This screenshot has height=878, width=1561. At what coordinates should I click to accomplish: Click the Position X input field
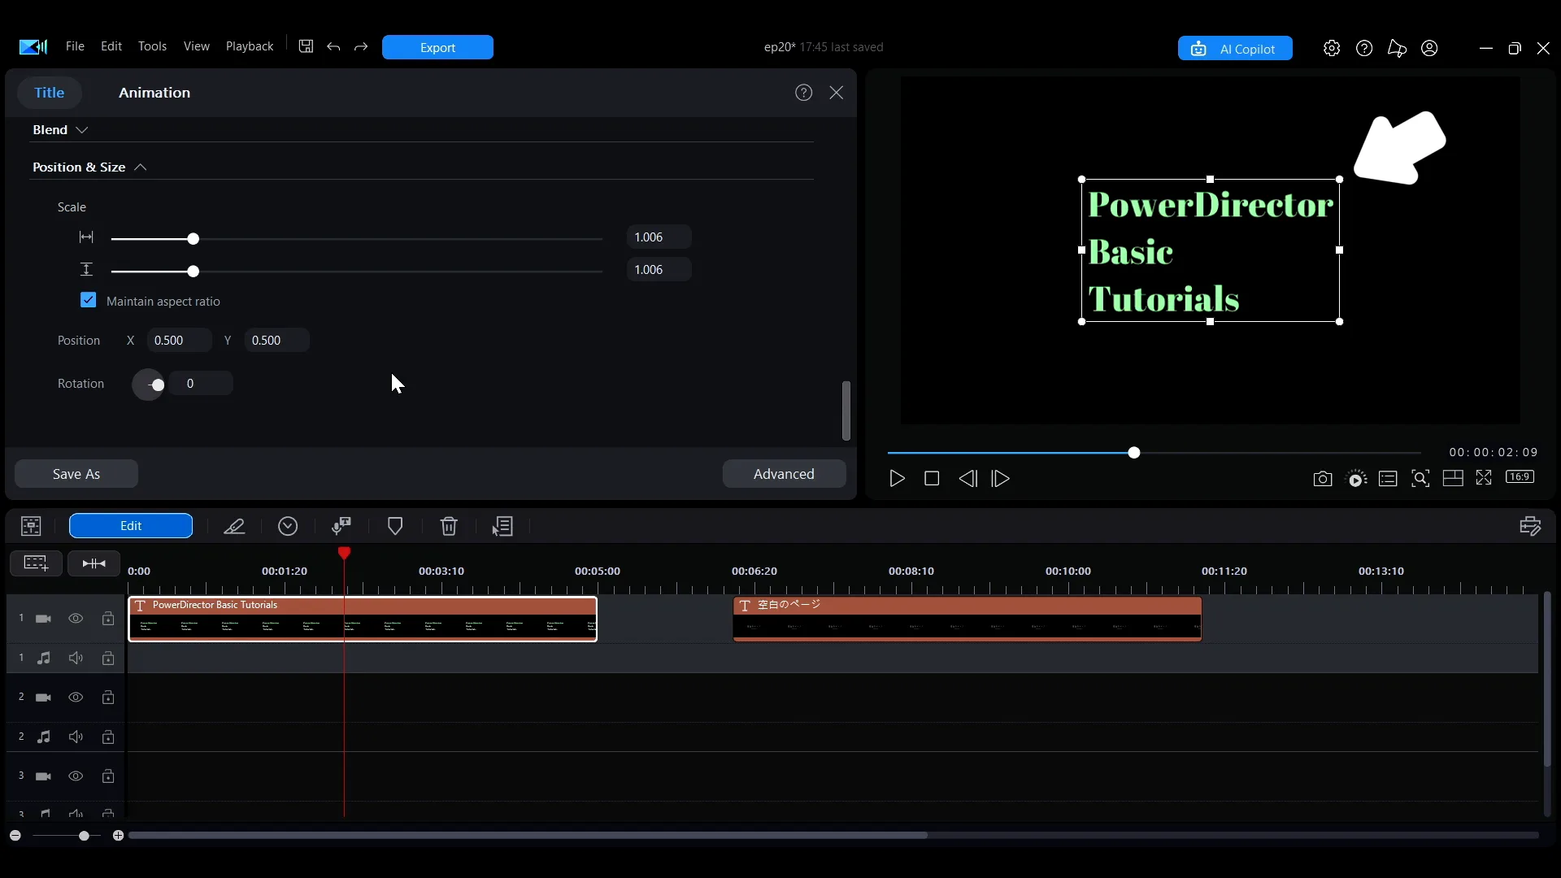pos(179,340)
